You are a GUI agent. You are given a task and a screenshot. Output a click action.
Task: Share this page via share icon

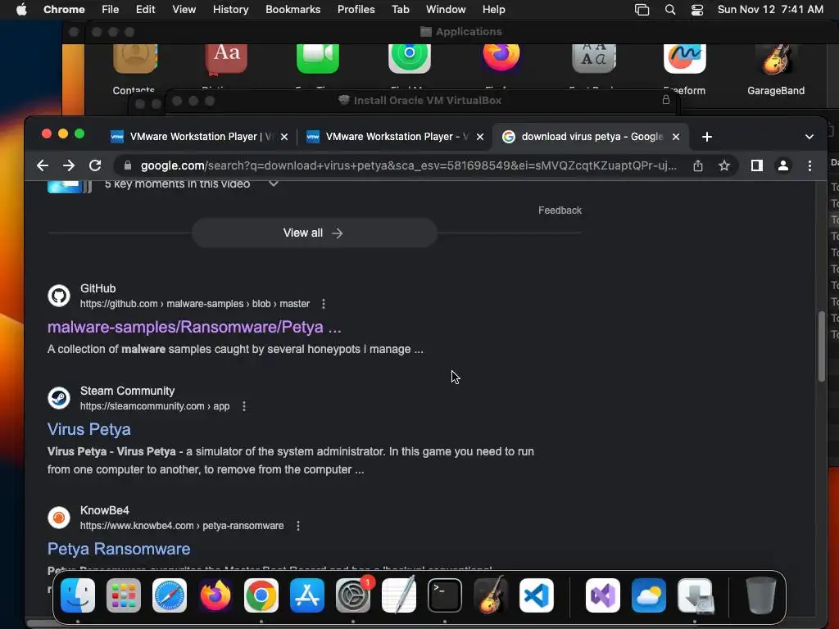point(698,165)
